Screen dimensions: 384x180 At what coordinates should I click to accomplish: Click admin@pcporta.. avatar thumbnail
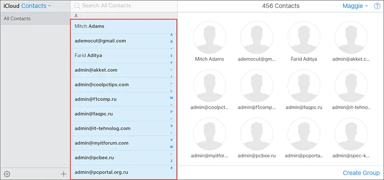pyautogui.click(x=304, y=134)
